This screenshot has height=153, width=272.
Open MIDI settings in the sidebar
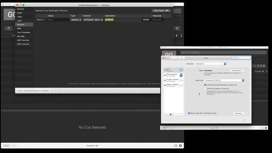coord(19,28)
